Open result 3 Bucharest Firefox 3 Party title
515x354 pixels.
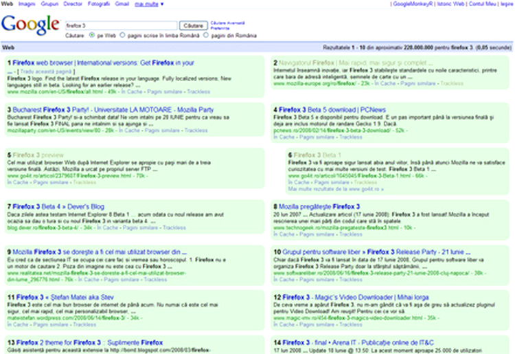coord(113,110)
